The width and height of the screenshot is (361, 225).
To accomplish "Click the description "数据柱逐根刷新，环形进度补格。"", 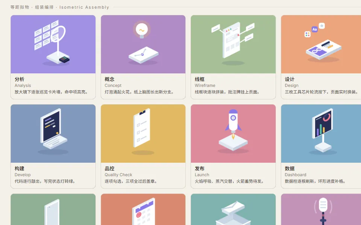I will [x=316, y=181].
